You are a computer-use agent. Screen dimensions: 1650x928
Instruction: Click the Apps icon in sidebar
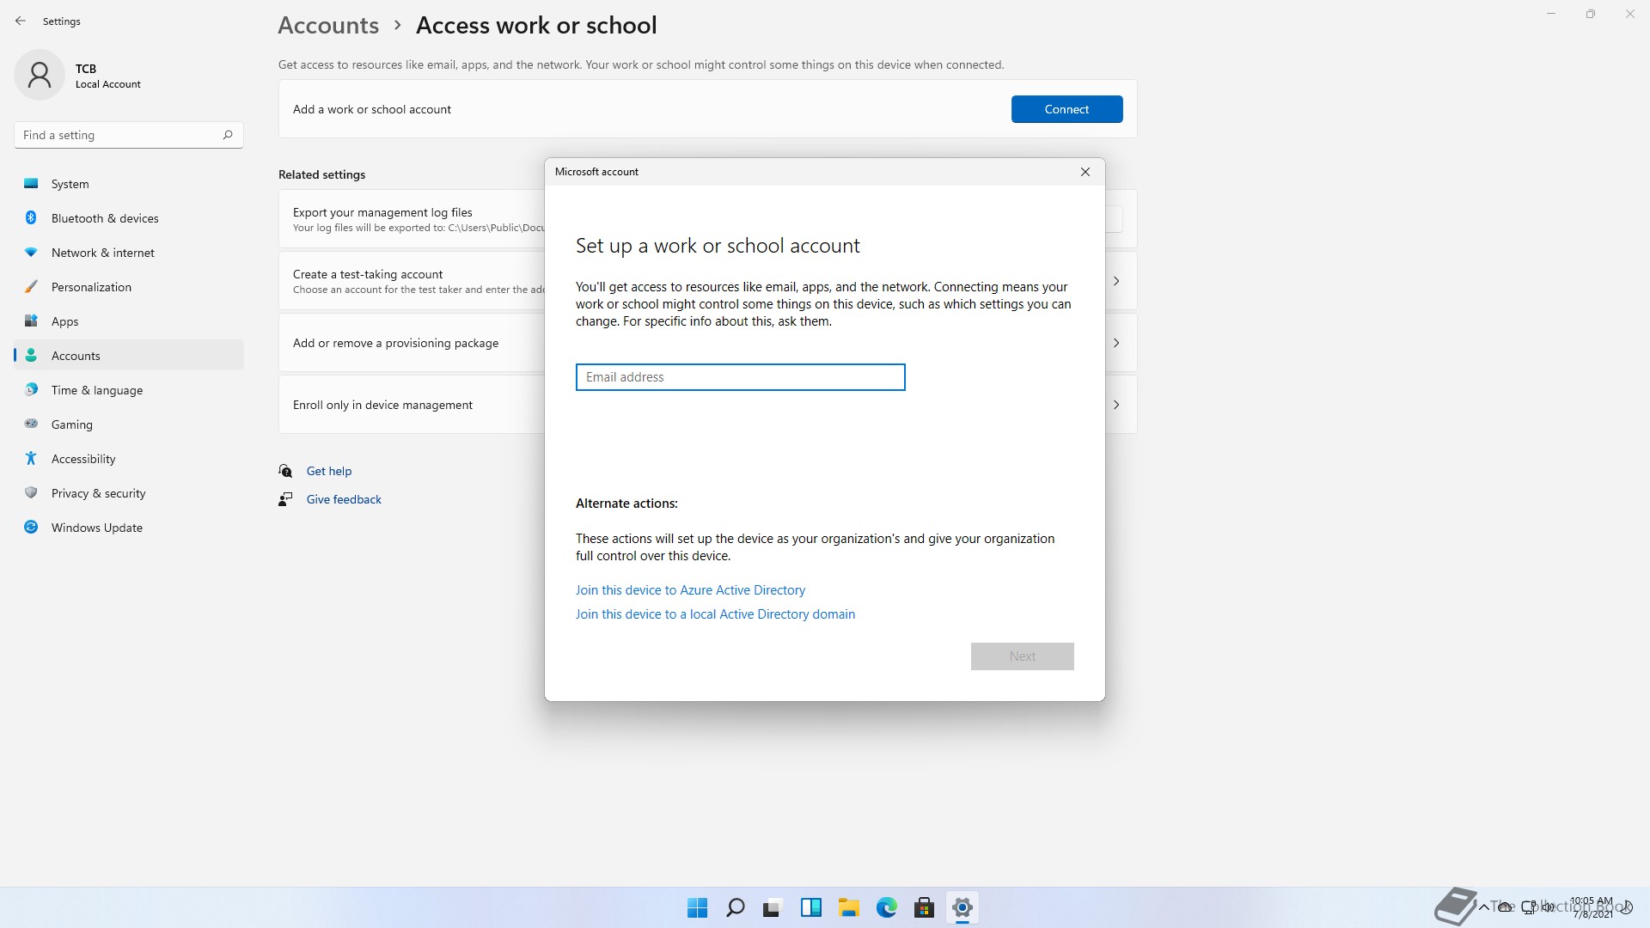click(x=31, y=321)
